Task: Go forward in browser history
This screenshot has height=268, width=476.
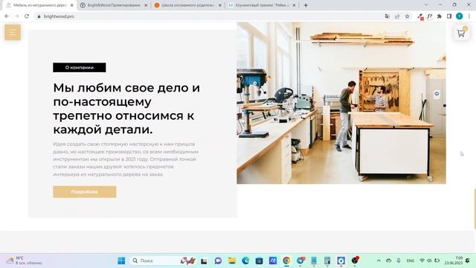Action: 16,16
